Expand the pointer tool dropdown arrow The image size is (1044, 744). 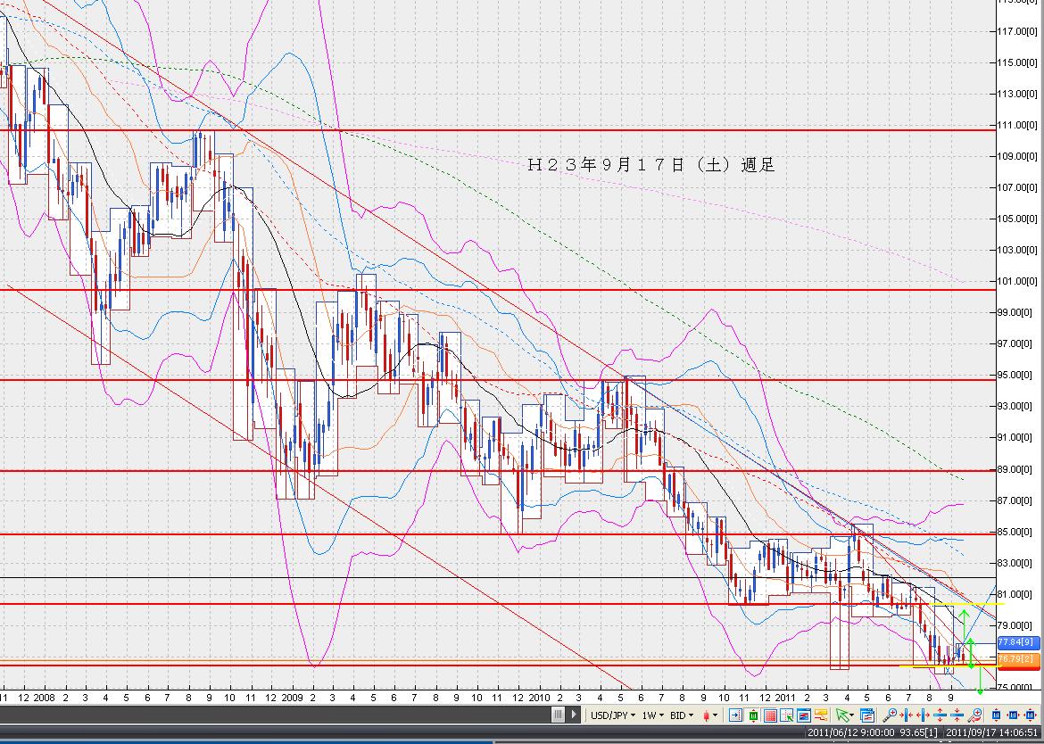851,716
